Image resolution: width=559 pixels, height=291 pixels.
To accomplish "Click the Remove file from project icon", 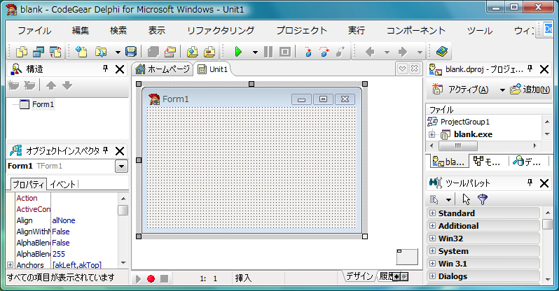I will point(209,52).
